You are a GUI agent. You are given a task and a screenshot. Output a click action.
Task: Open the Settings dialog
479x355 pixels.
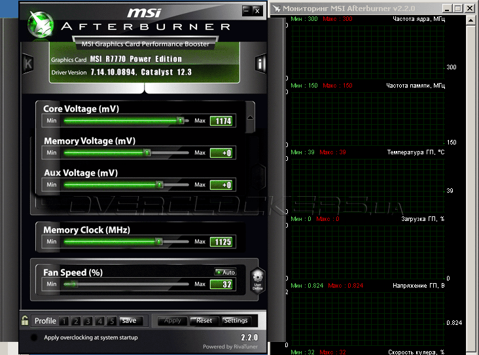click(236, 321)
